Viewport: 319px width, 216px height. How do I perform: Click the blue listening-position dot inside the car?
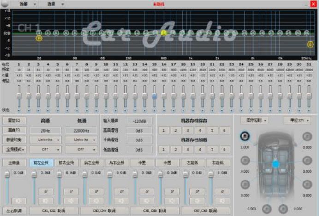pyautogui.click(x=276, y=164)
